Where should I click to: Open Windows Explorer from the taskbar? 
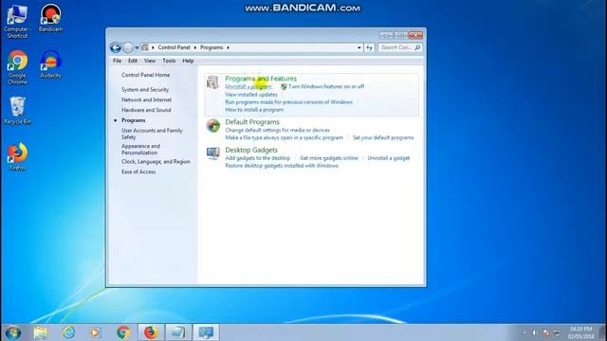40,332
